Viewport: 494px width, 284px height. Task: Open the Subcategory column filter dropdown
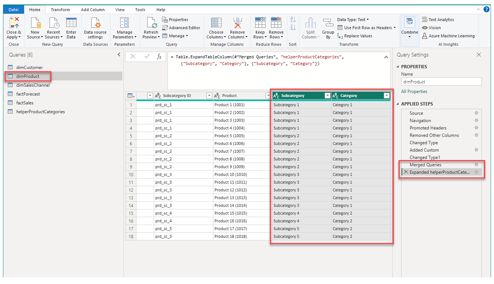pyautogui.click(x=327, y=96)
